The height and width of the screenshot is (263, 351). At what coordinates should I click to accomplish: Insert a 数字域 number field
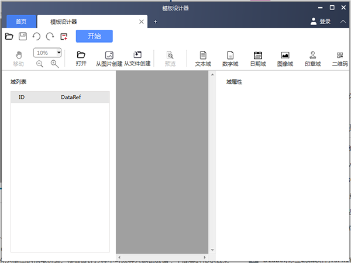(x=230, y=59)
